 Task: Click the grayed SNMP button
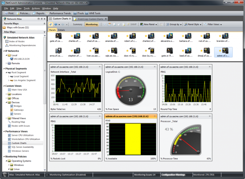coord(132,24)
